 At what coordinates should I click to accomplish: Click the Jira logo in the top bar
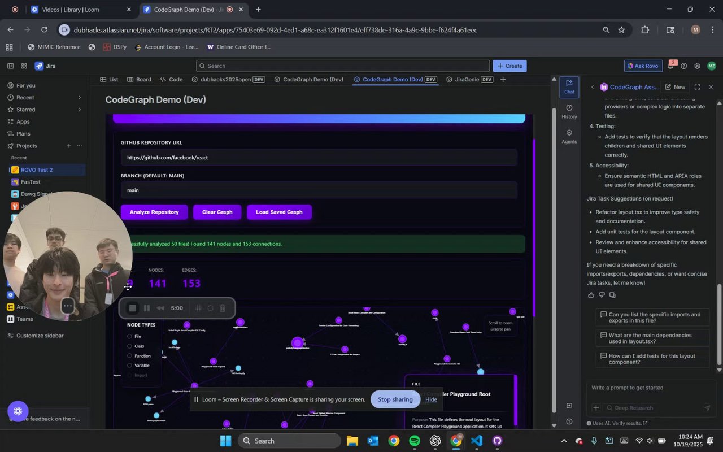pos(45,66)
